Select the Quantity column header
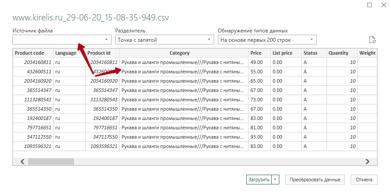Screen dimensions: 390x196 [x=342, y=53]
